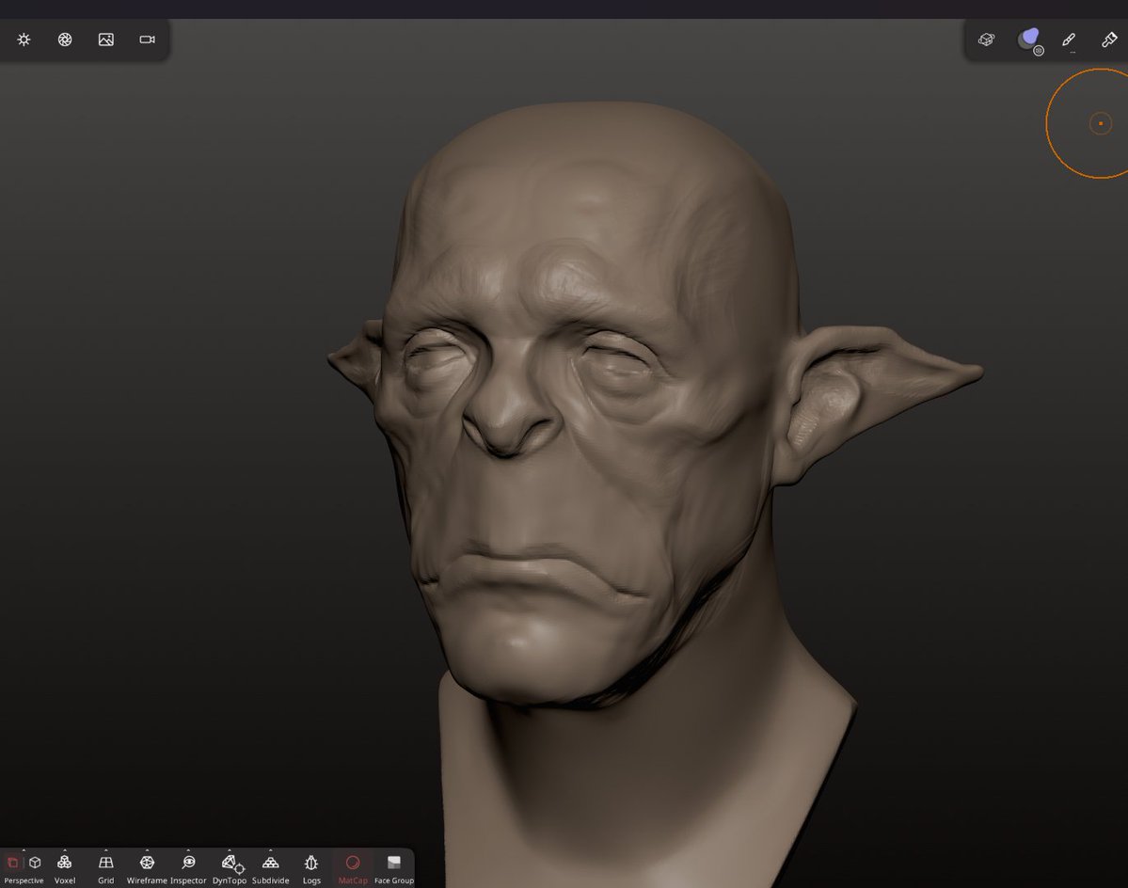
Task: Open the scene objects cube icon
Action: [x=986, y=40]
